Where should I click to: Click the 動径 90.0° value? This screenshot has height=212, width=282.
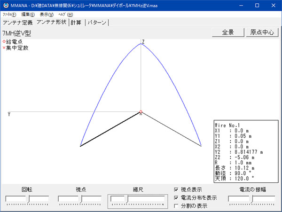click(243, 173)
